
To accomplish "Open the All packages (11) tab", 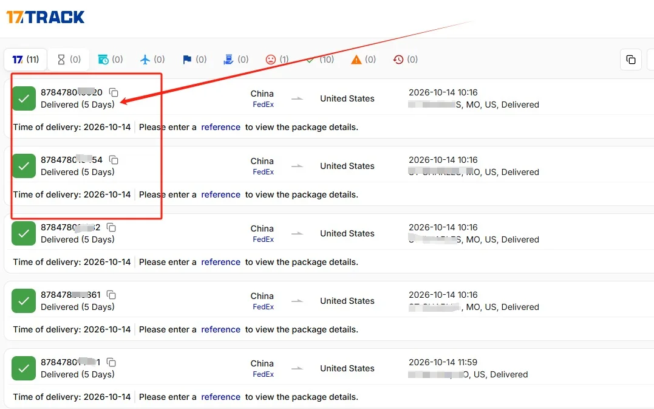I will click(26, 60).
